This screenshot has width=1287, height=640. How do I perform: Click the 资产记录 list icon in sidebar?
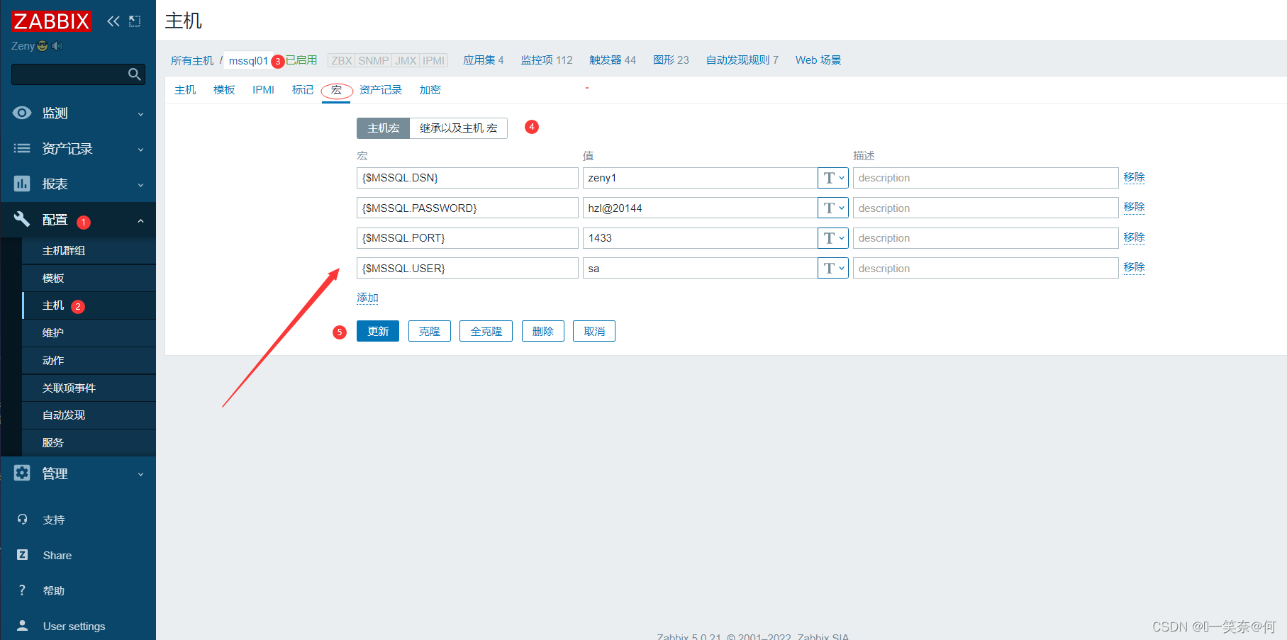click(22, 148)
